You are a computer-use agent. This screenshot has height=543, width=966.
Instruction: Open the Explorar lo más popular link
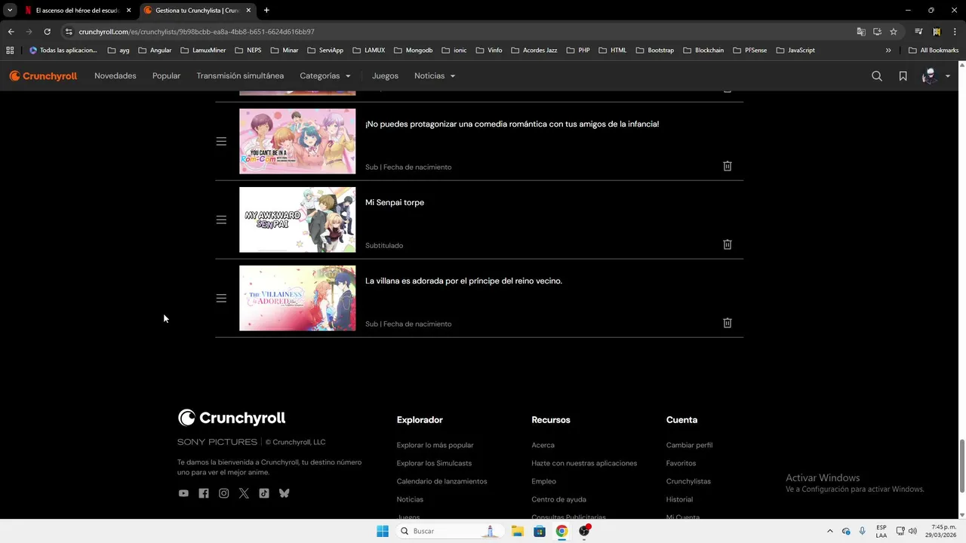435,445
